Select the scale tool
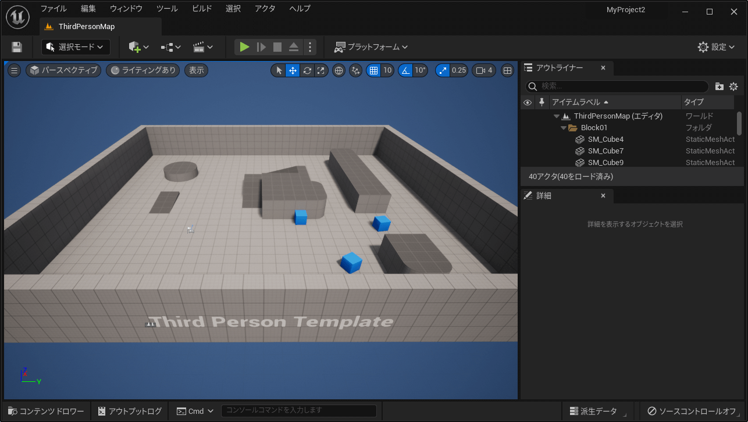Screen dimensions: 748x422 (x=320, y=70)
